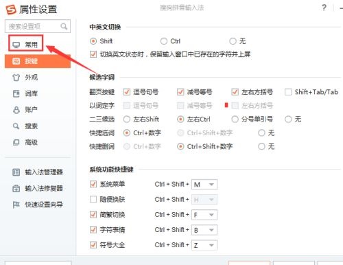Open the 符号大全 key dropdown showing Z
This screenshot has height=265, width=343.
pos(204,245)
